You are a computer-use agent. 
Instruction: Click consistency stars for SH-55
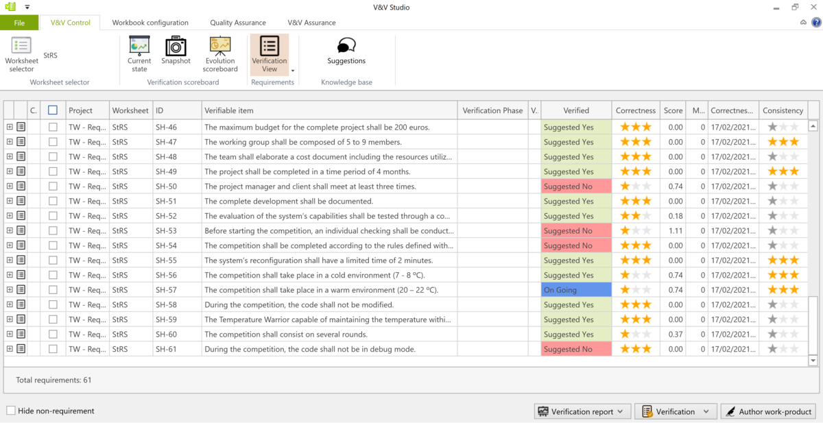pos(783,260)
